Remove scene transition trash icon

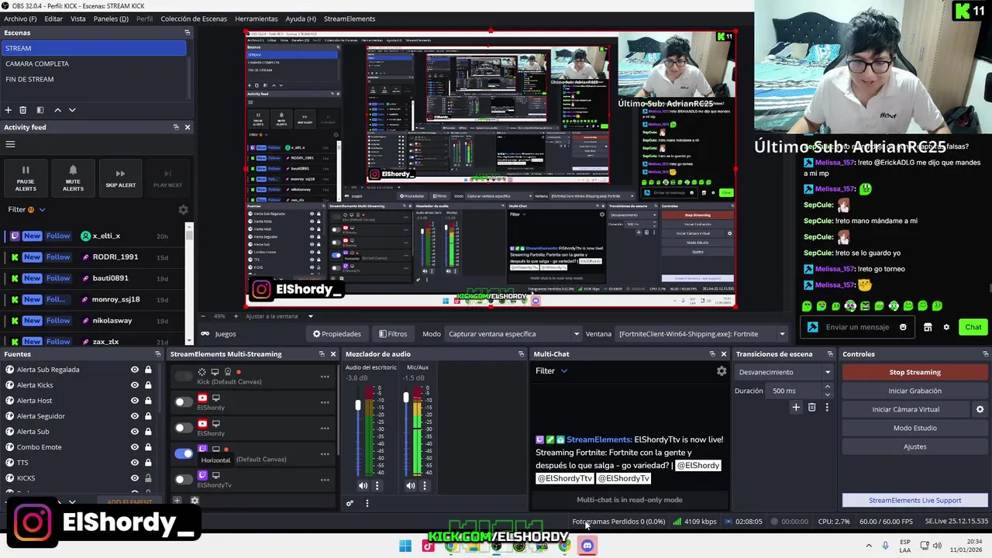[811, 407]
